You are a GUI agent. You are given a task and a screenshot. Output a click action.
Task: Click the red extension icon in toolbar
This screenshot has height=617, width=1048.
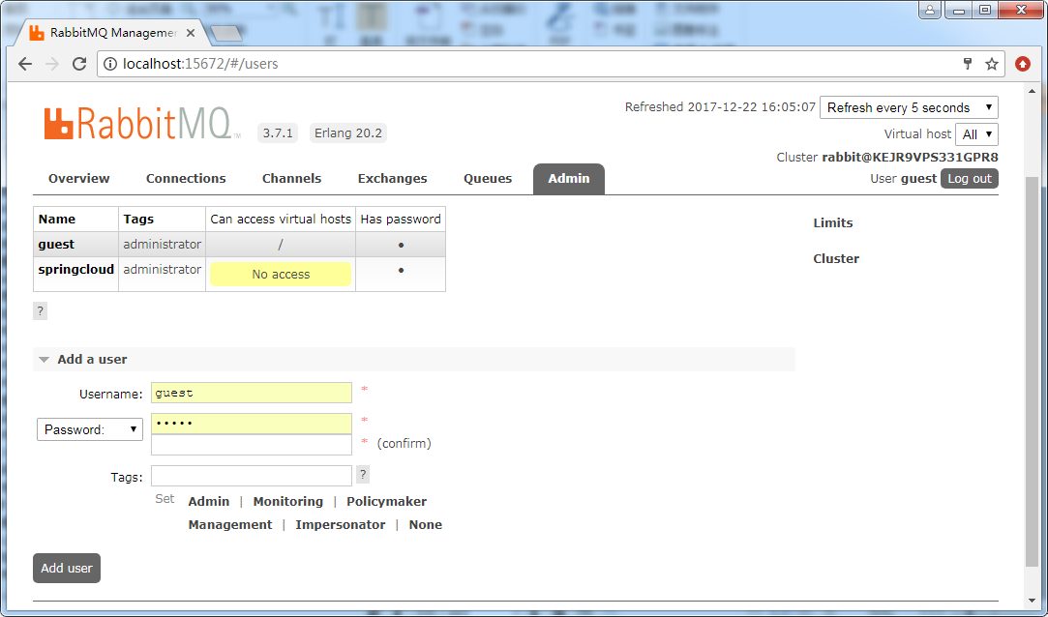[x=1023, y=64]
